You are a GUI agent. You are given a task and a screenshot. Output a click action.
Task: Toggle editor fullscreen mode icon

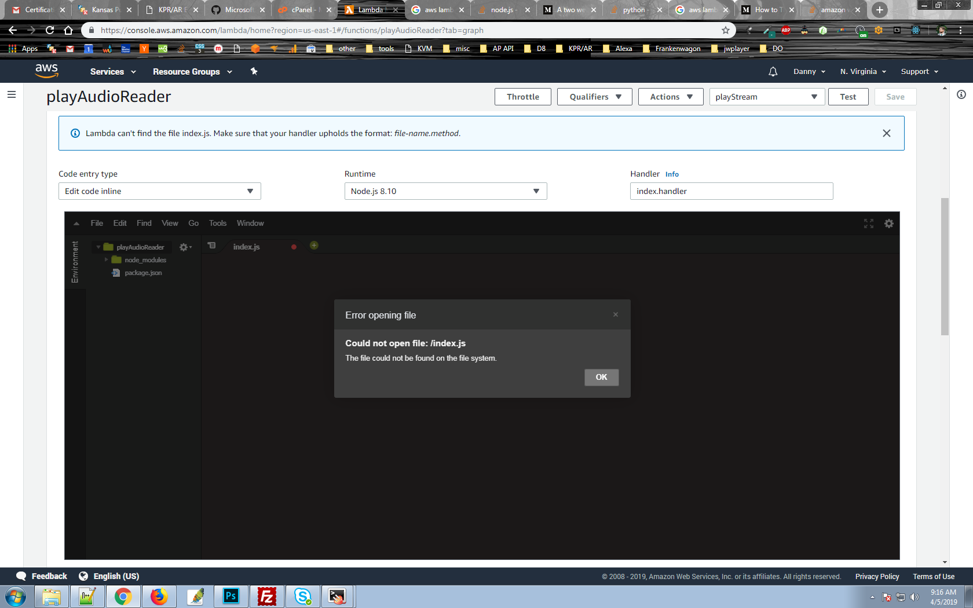coord(869,224)
